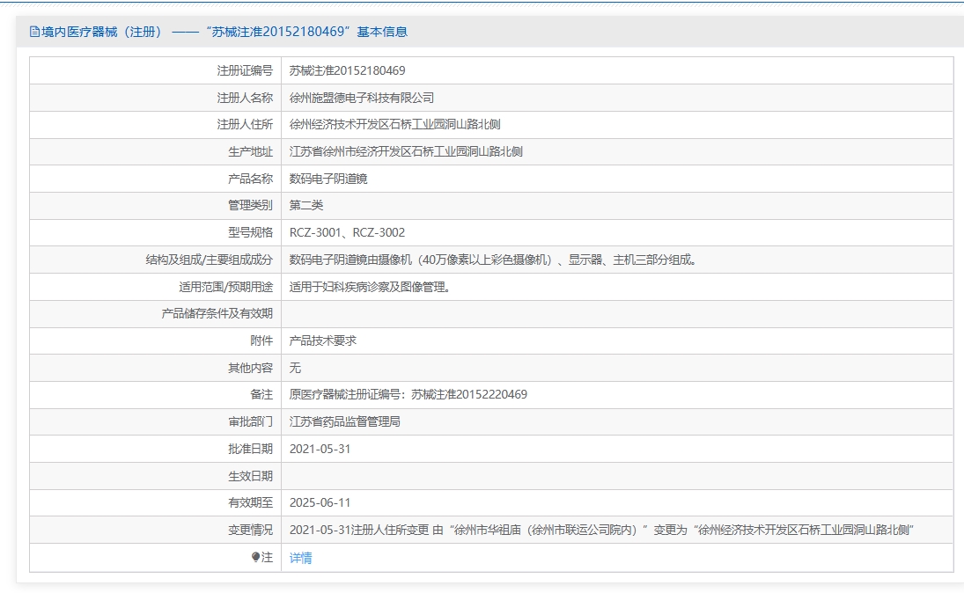
Task: Select intended use 适用于妇科疾病诊察及图像管理。
Action: pyautogui.click(x=370, y=287)
